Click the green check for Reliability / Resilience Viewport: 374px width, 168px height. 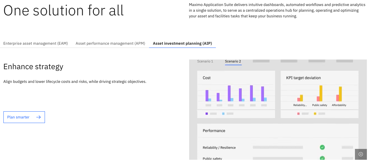(322, 147)
